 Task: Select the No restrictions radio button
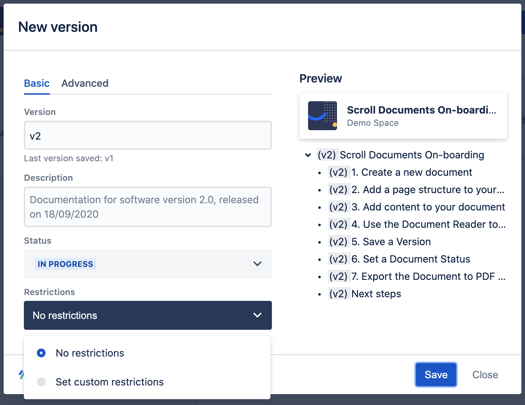(x=41, y=353)
